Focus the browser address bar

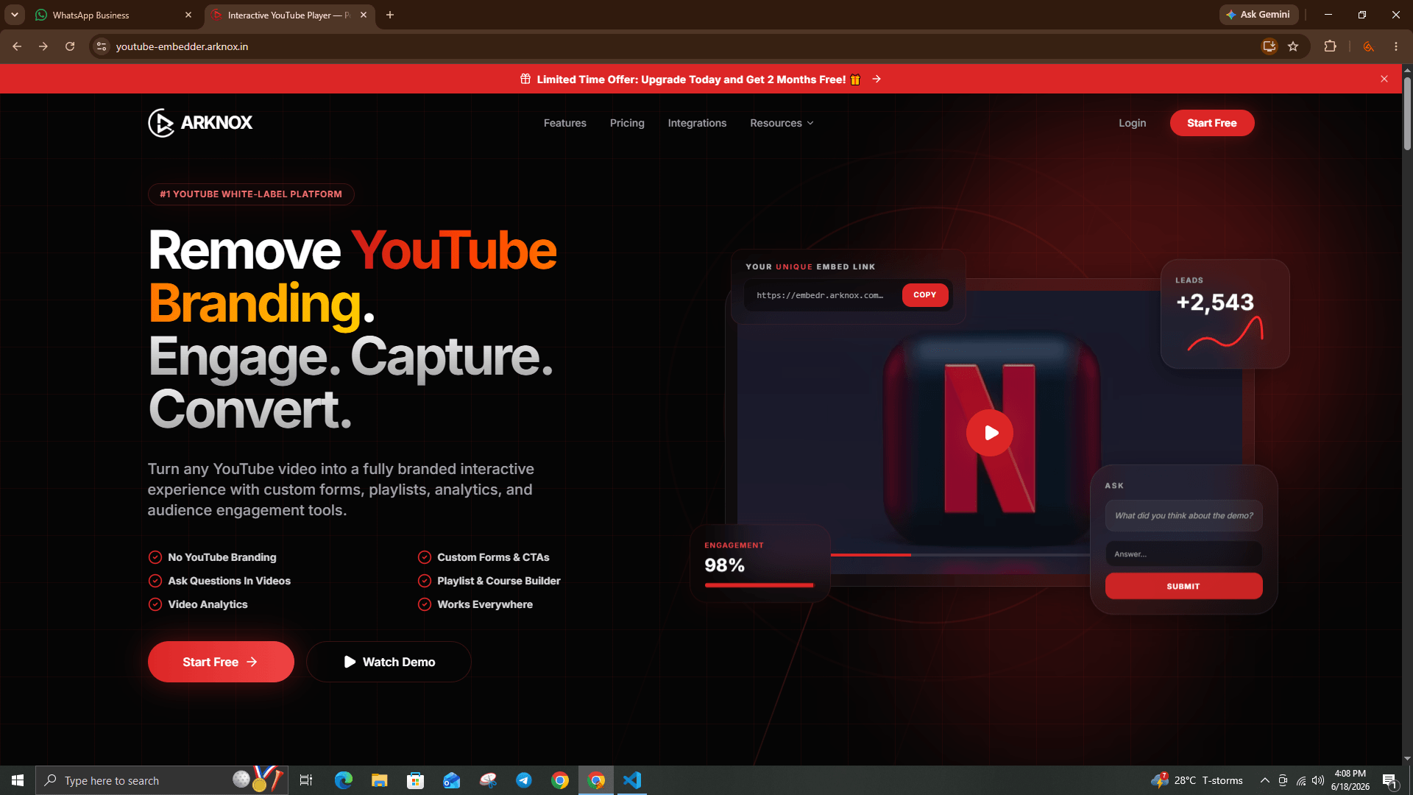click(x=684, y=46)
